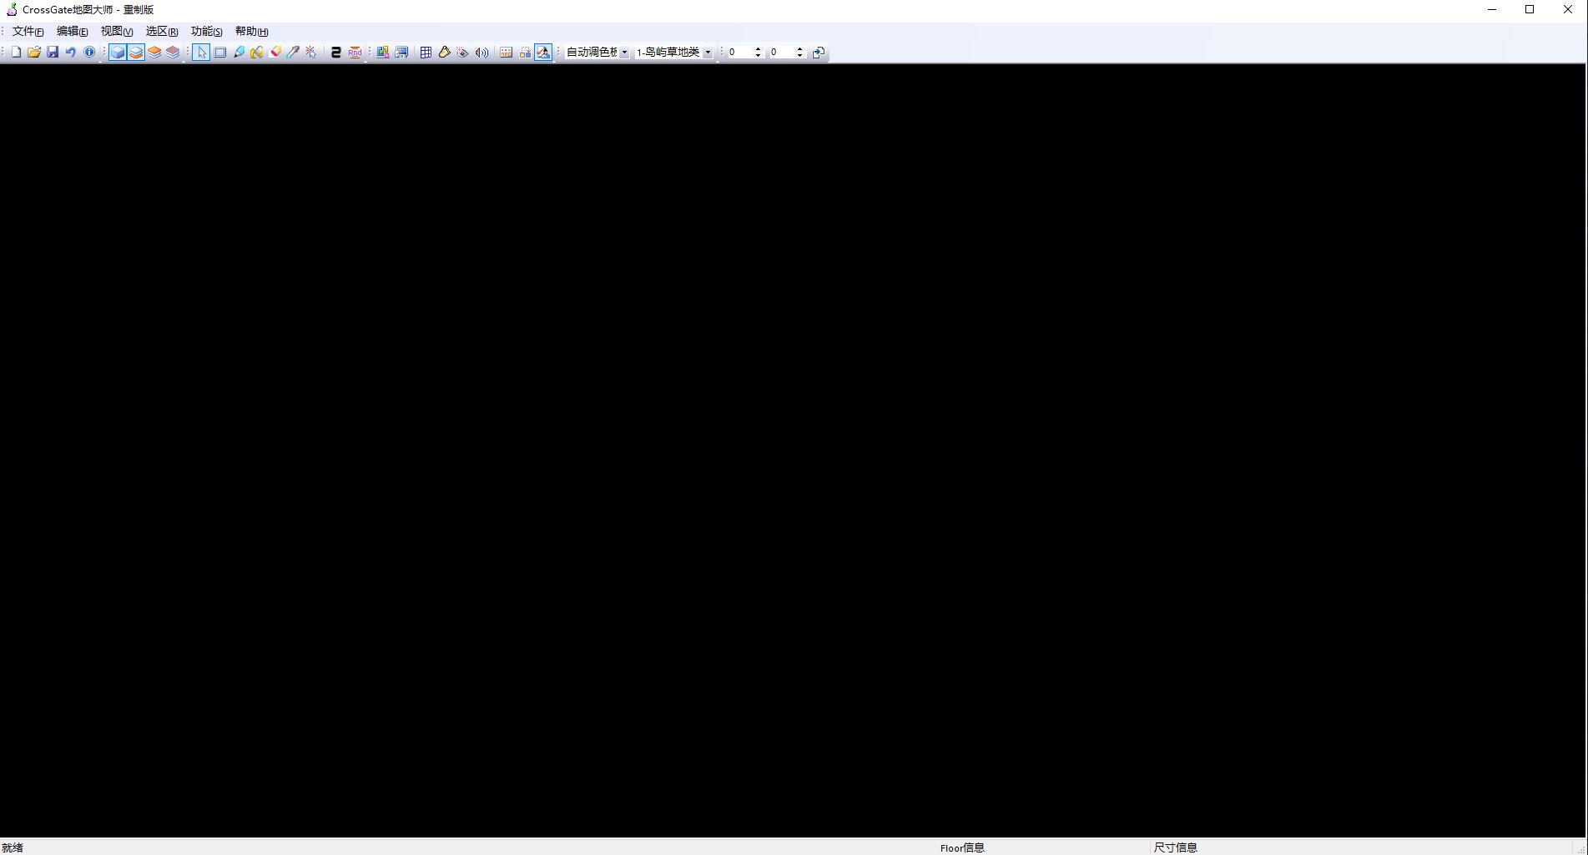Toggle the sound speaker icon
The width and height of the screenshot is (1588, 855).
pyautogui.click(x=481, y=52)
